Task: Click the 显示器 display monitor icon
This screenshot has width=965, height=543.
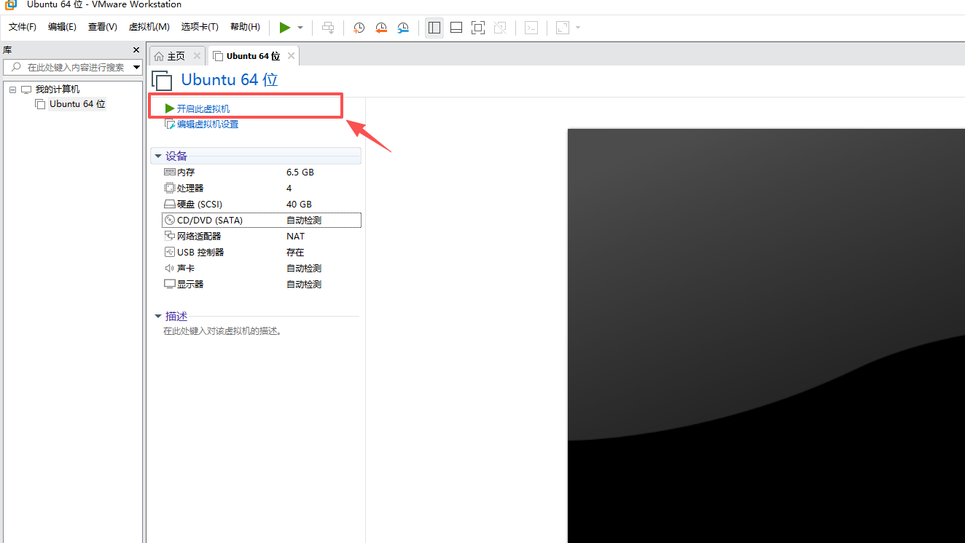Action: click(x=170, y=285)
